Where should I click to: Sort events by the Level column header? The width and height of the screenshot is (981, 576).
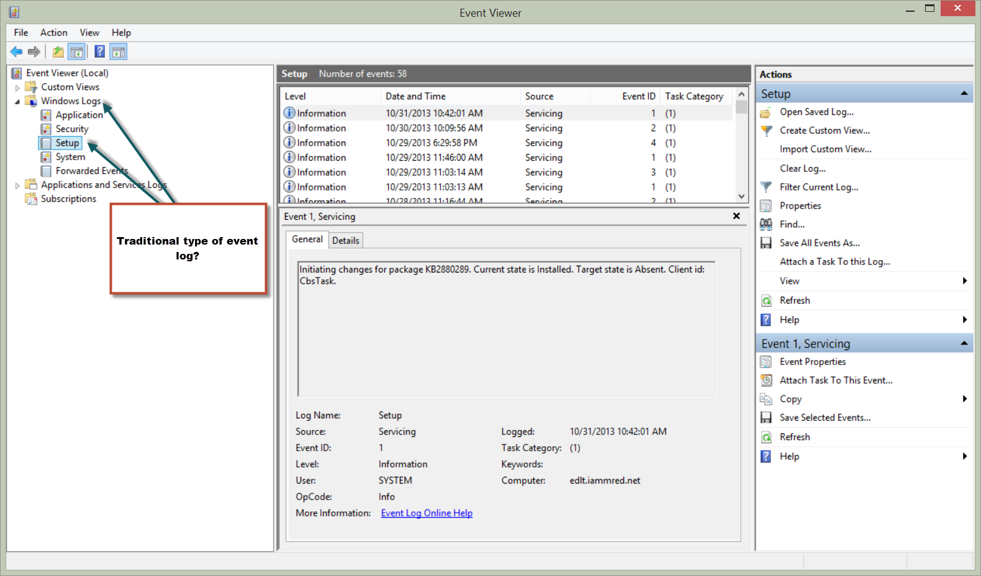tap(330, 96)
